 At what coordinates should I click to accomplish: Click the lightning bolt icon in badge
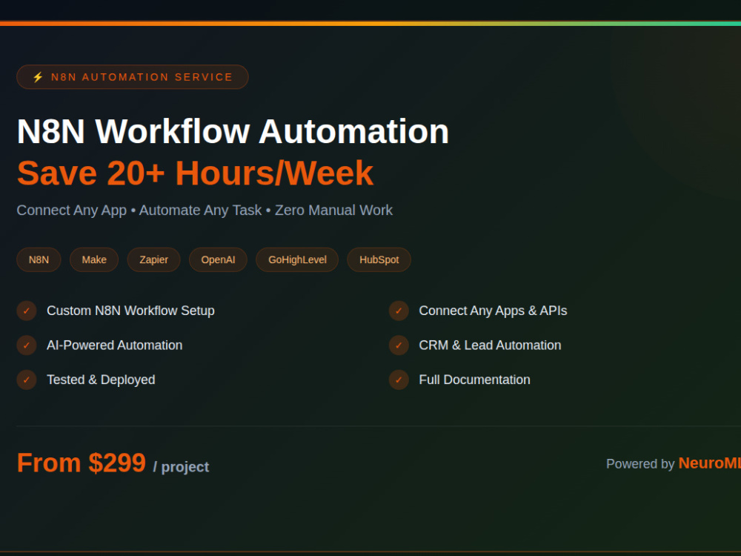coord(38,77)
